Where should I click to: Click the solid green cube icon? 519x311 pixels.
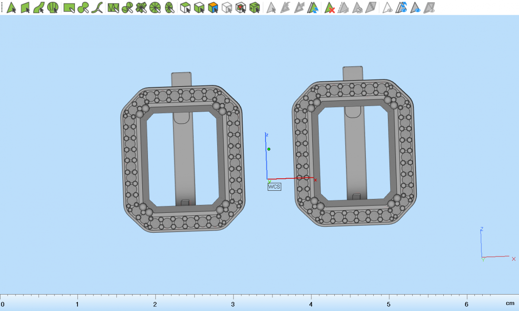pyautogui.click(x=255, y=7)
